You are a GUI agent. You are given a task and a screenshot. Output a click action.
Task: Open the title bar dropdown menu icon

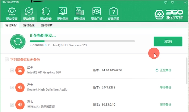pyautogui.click(x=172, y=2)
